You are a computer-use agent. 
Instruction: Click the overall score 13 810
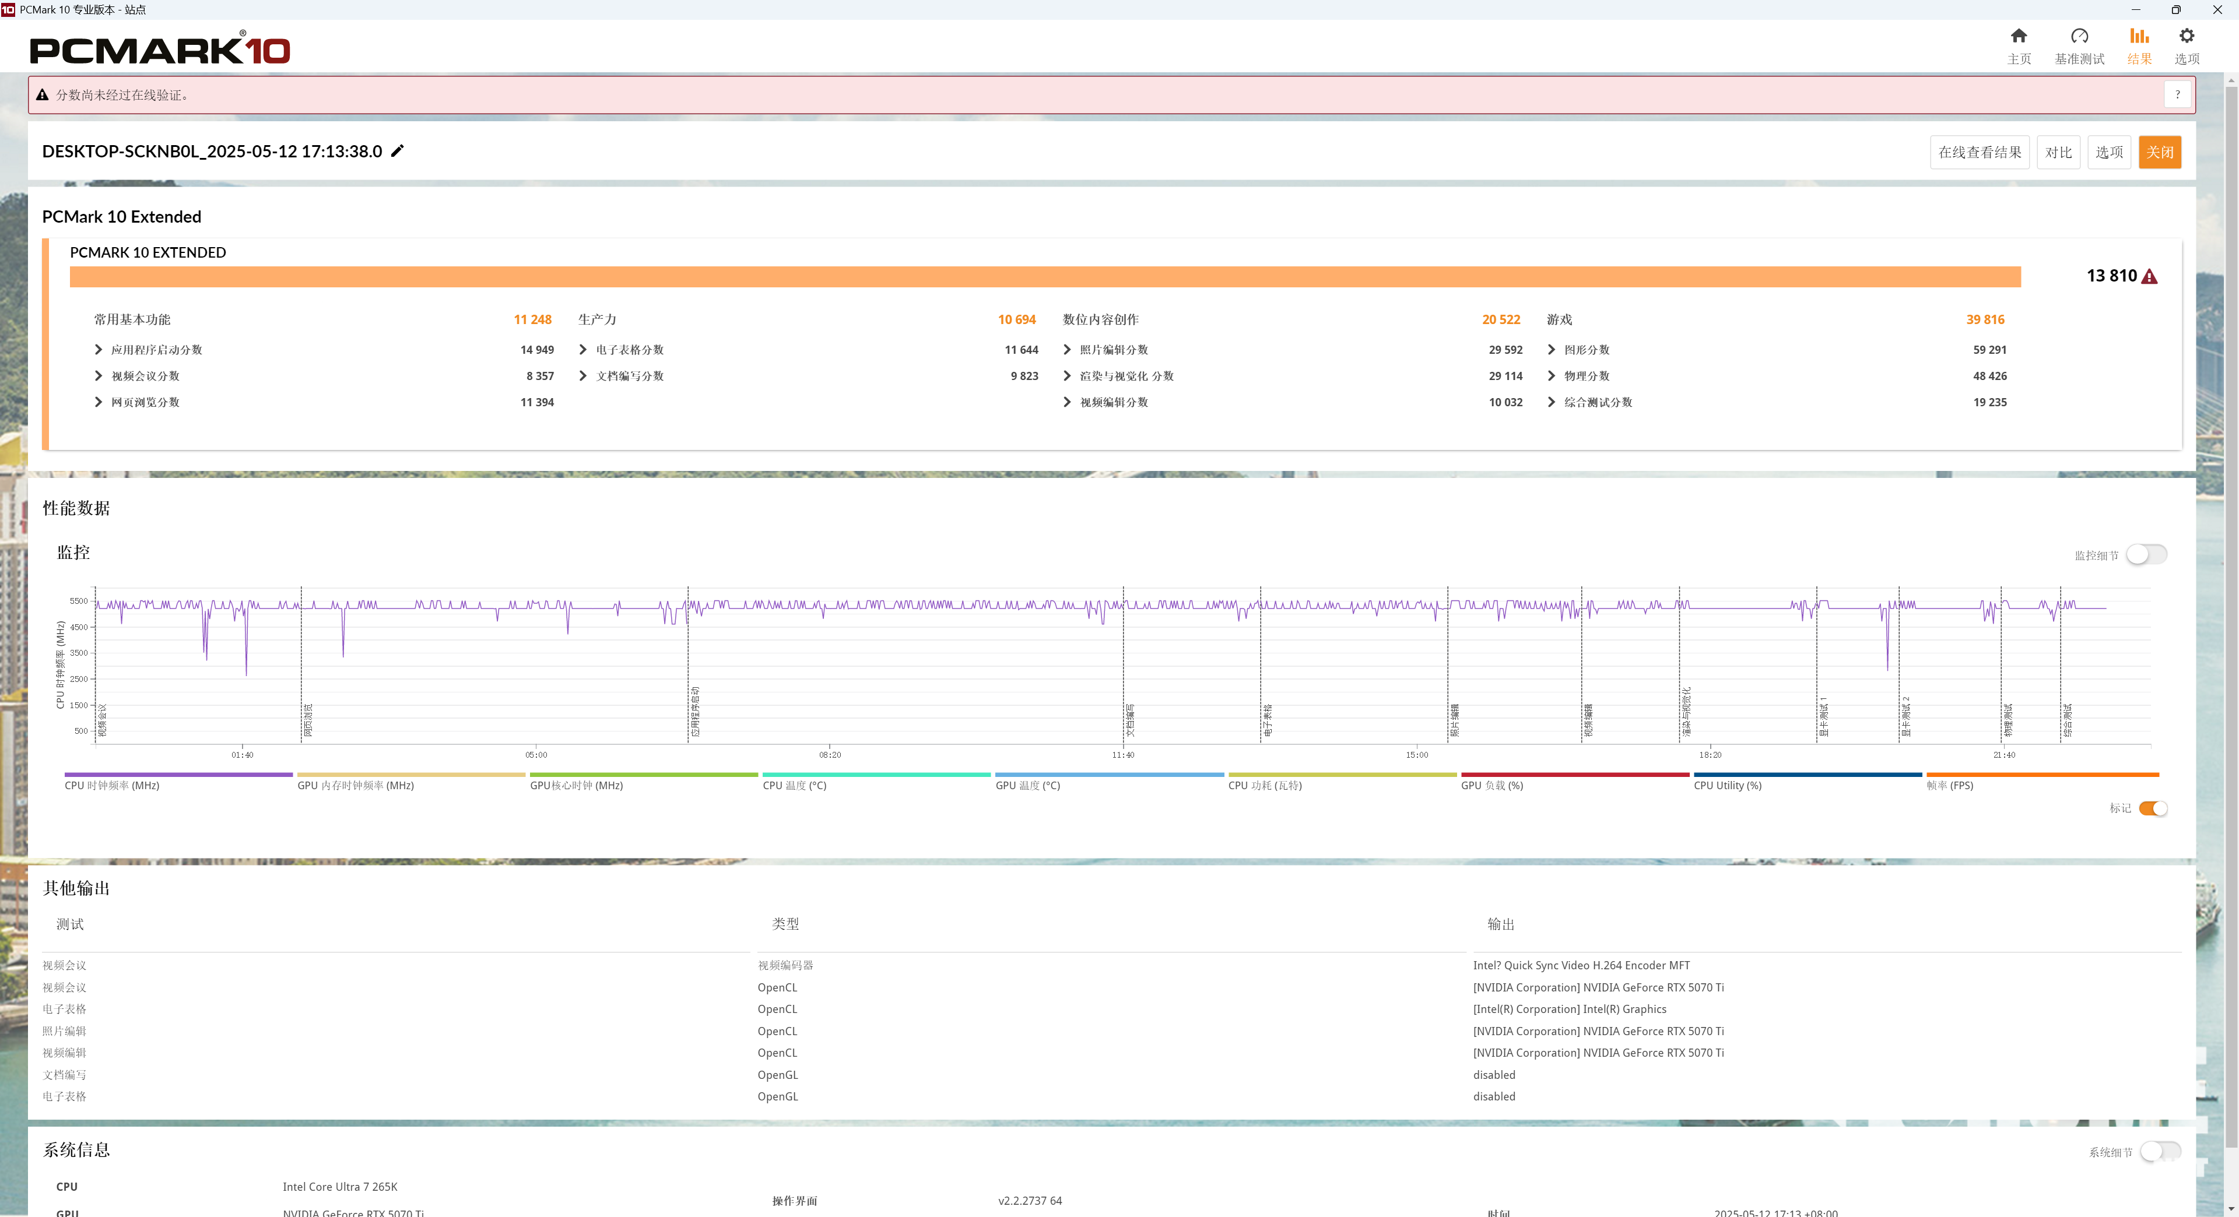[x=2111, y=276]
